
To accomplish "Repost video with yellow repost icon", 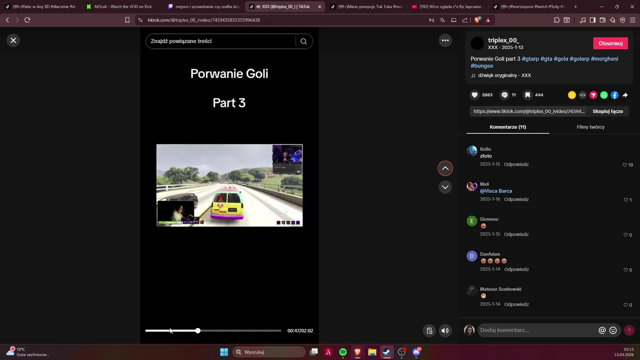I will (572, 95).
